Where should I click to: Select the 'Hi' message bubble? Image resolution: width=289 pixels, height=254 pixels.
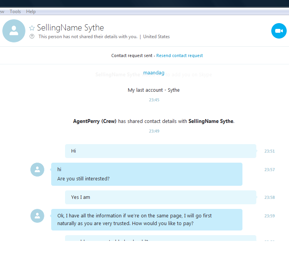[160, 151]
